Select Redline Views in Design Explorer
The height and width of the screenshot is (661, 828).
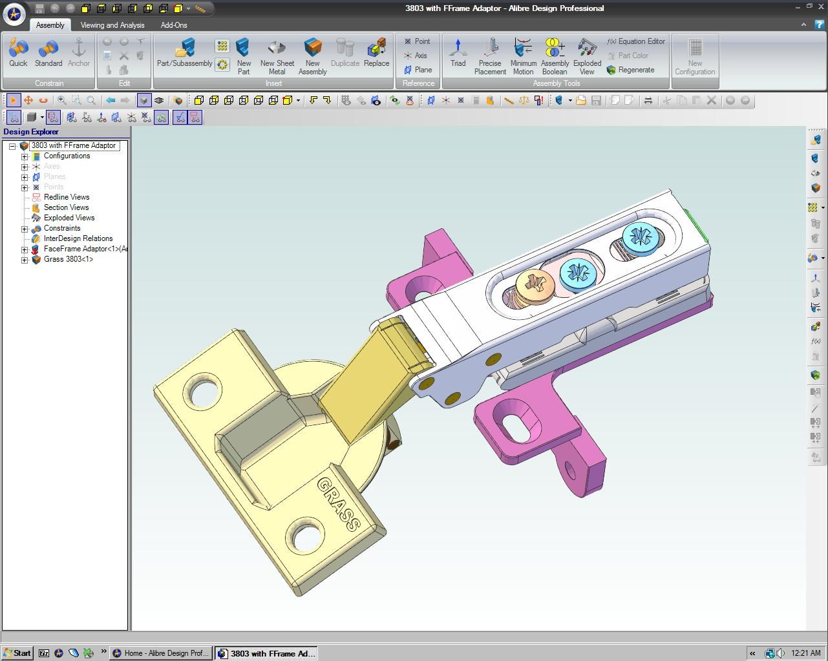(67, 197)
